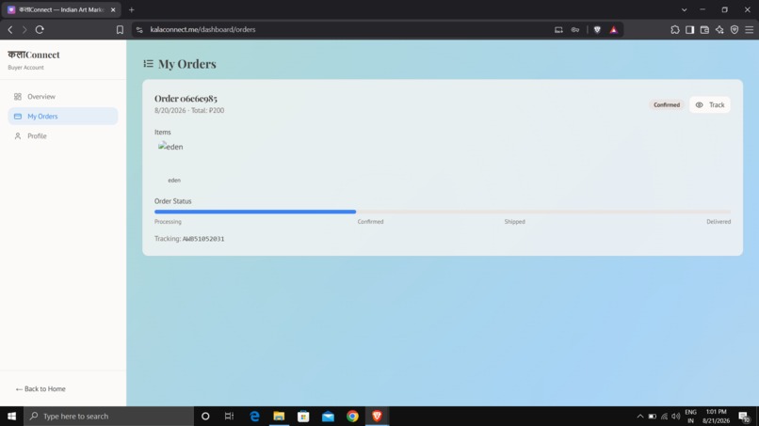The width and height of the screenshot is (759, 426).
Task: Open Microsoft Store from taskbar
Action: pos(303,416)
